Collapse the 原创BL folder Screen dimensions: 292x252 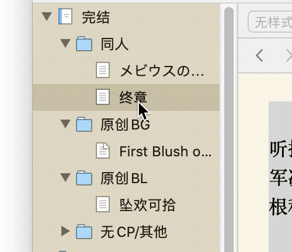65,177
